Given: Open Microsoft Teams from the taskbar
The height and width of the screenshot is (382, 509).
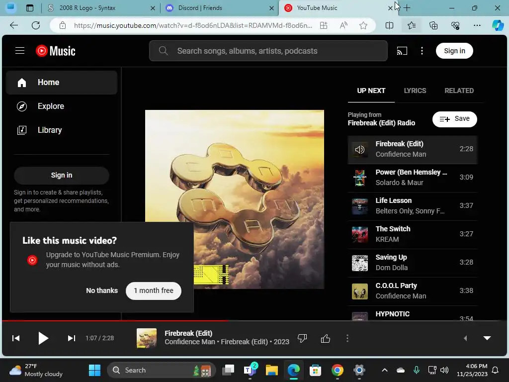Looking at the screenshot, I should point(250,370).
